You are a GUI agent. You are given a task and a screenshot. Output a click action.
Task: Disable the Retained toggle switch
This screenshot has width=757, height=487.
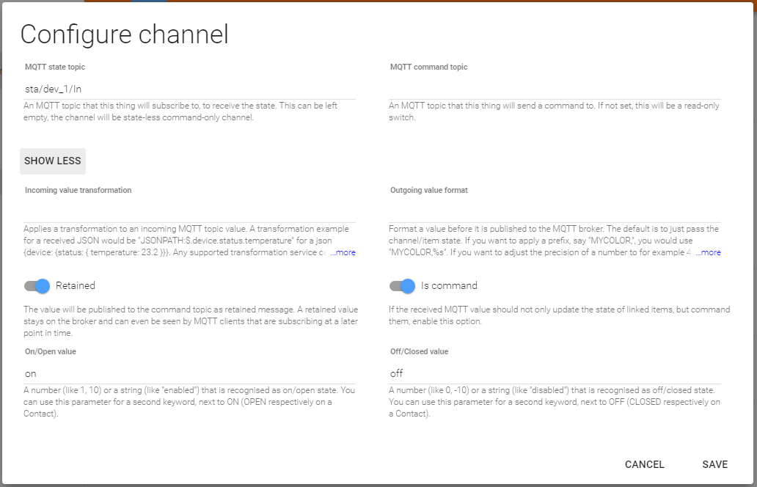(37, 285)
